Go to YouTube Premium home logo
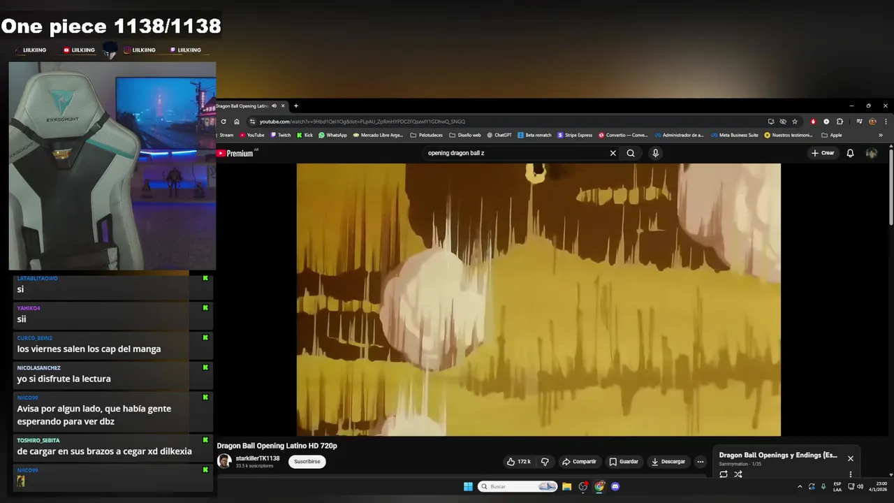The image size is (894, 503). coord(235,154)
